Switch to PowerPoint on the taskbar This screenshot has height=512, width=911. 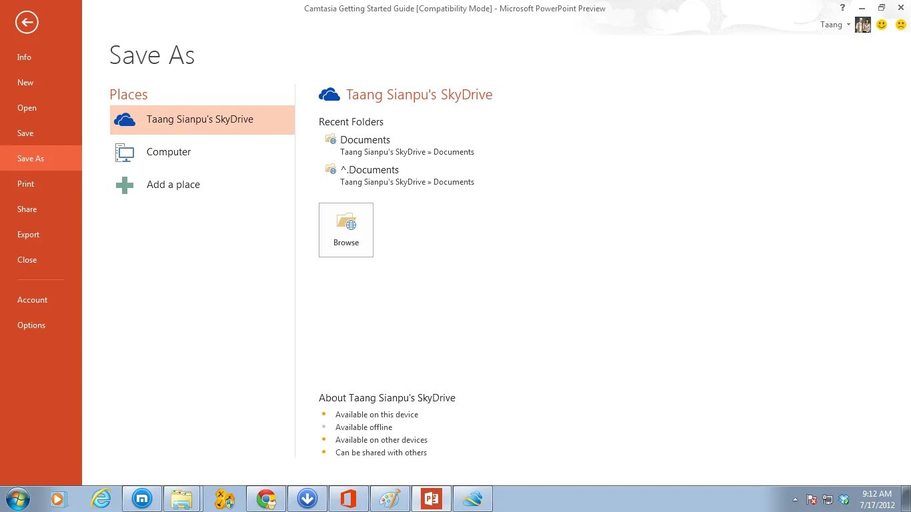(431, 499)
